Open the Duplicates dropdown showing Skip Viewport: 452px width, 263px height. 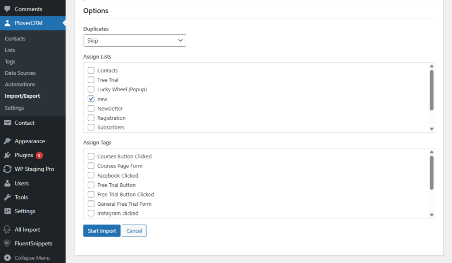point(135,40)
